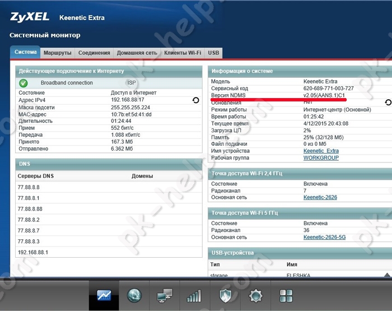Viewport: 392px width, 311px height.
Task: Click the Имя column header in USB devices
Action: click(292, 264)
